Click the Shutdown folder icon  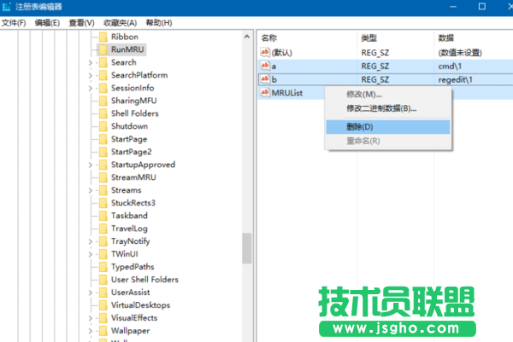(x=103, y=126)
